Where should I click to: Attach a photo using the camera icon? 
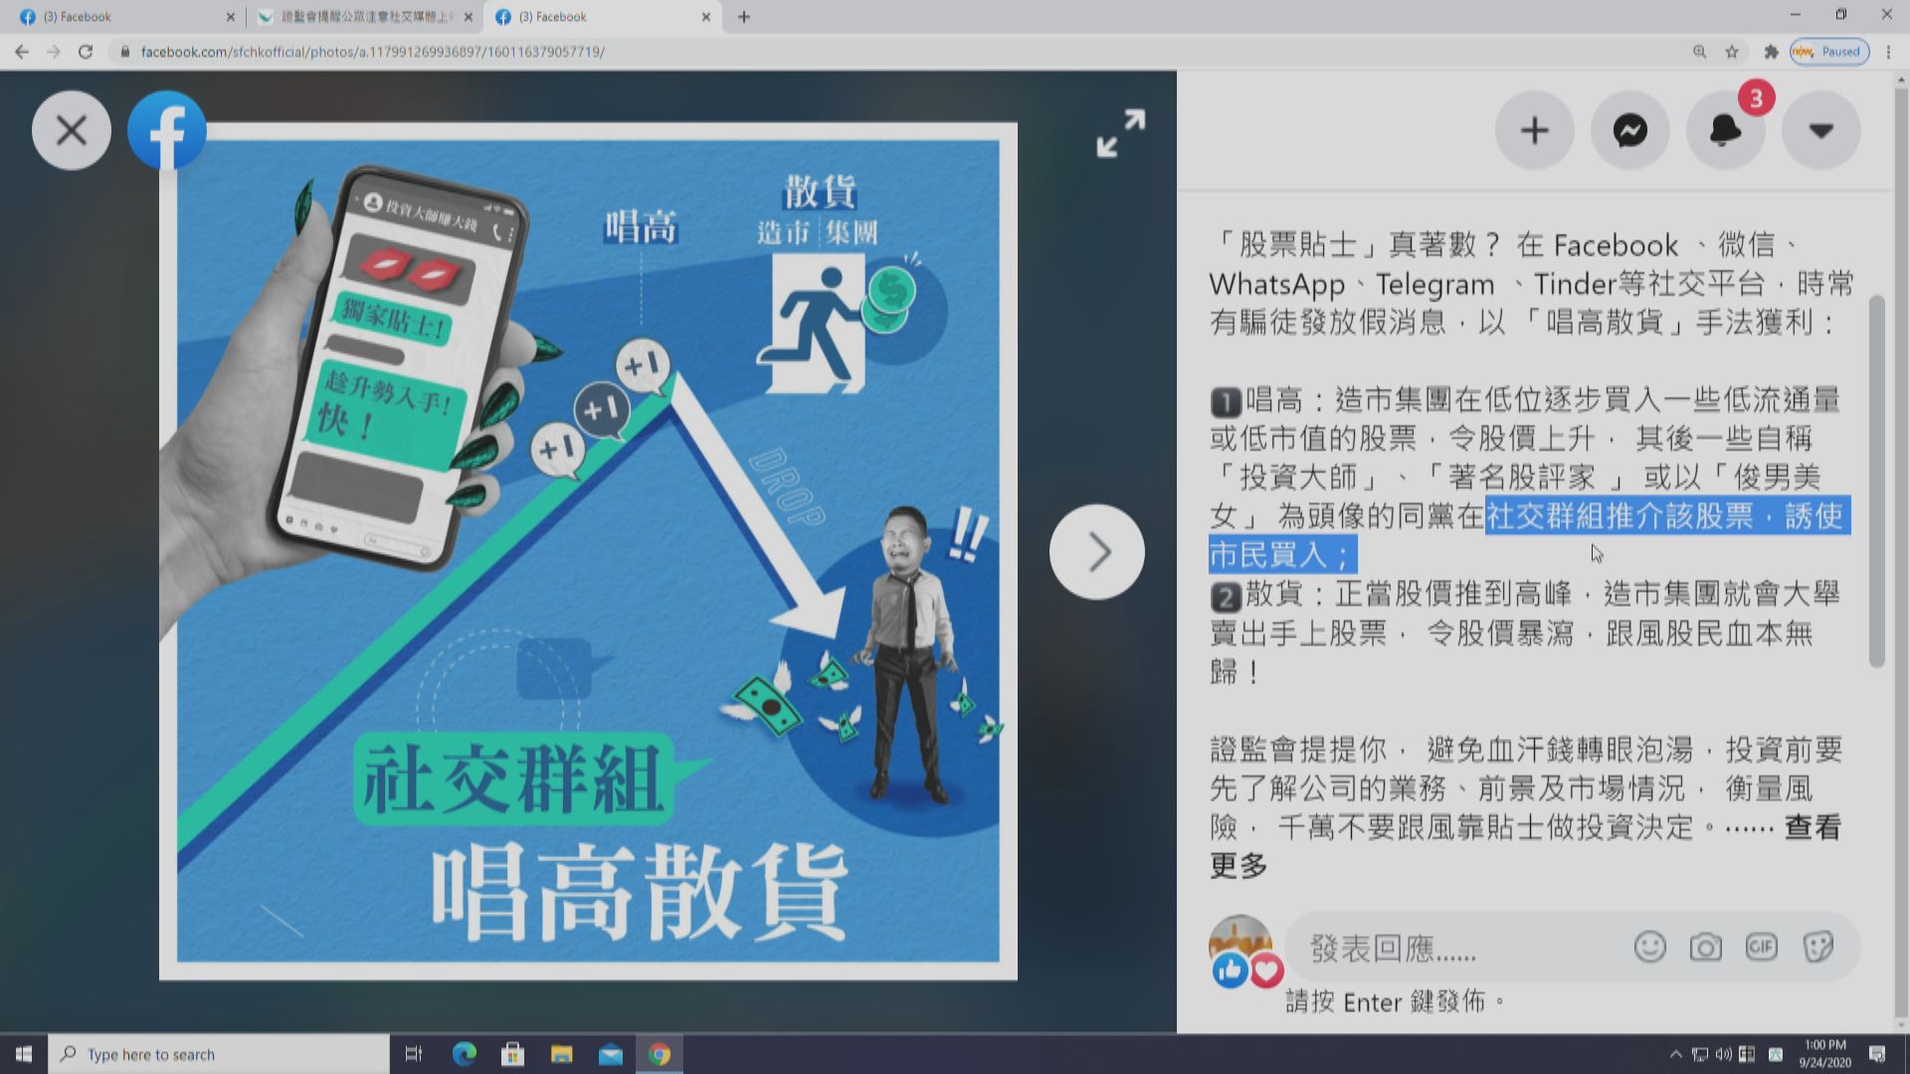click(1705, 948)
